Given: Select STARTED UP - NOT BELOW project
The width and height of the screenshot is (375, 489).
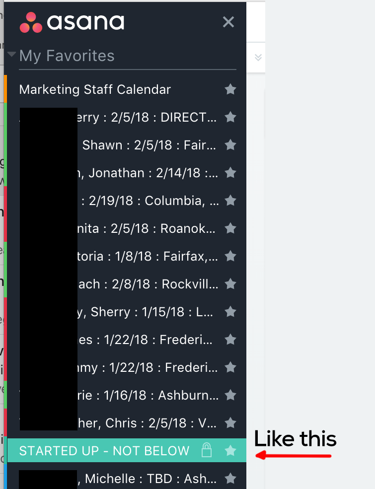Looking at the screenshot, I should click(104, 451).
